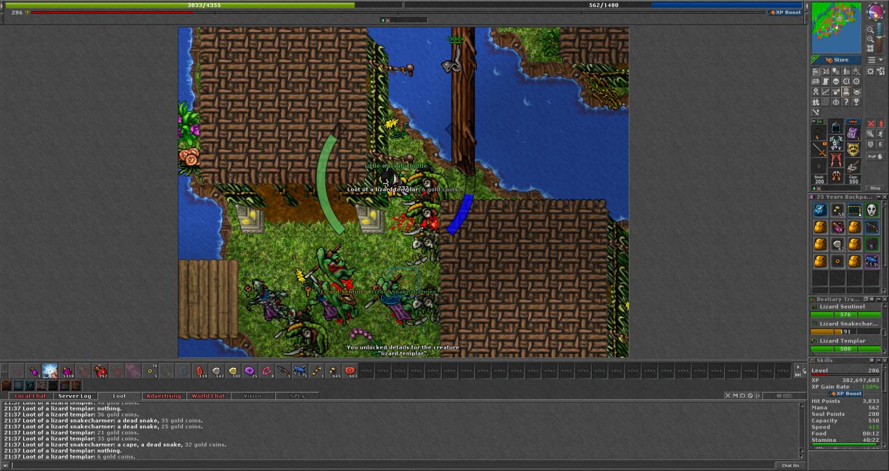
Task: Switch to the Loot tab
Action: tap(119, 396)
